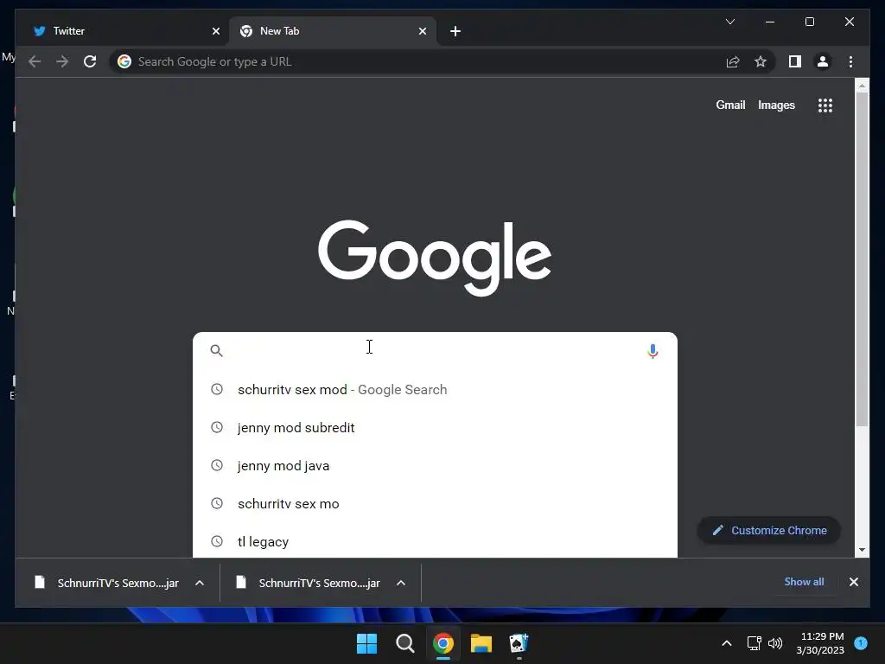Open the tab search dropdown arrow
This screenshot has width=885, height=664.
pyautogui.click(x=729, y=22)
